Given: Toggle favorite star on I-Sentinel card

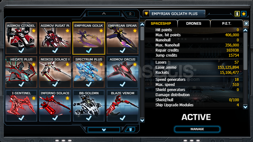Looking at the screenshot, I should (x=33, y=98).
